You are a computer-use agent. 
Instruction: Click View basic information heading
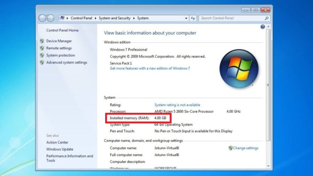(x=150, y=33)
